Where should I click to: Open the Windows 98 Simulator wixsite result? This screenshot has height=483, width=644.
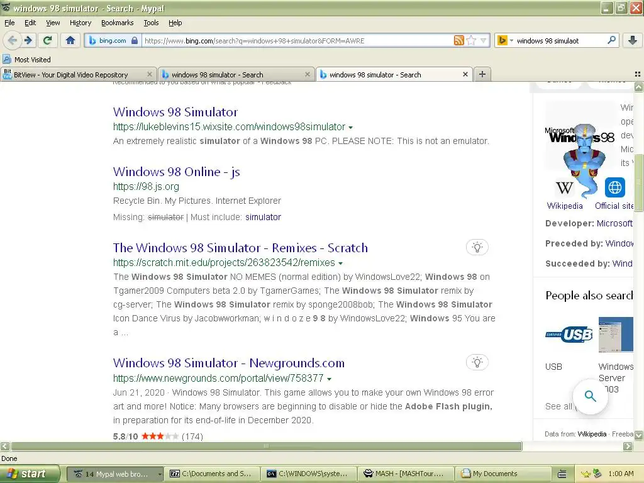point(175,112)
